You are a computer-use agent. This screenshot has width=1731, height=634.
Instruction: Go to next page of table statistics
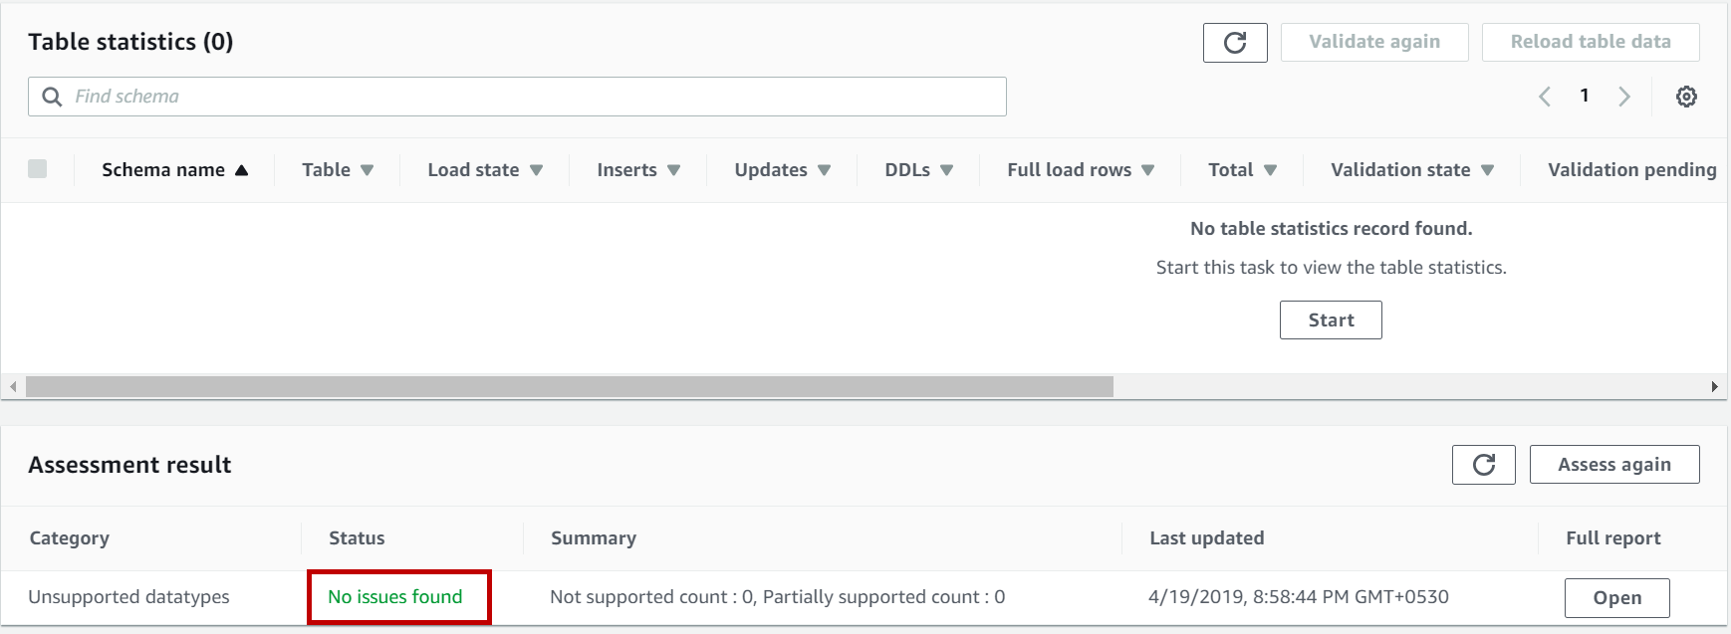(1624, 97)
